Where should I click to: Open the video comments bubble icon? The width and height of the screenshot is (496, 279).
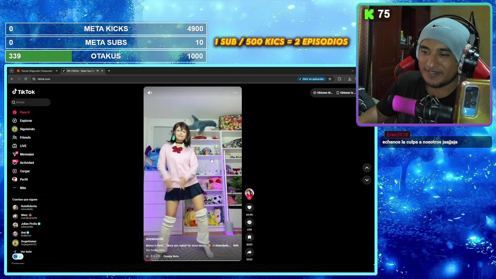click(249, 222)
